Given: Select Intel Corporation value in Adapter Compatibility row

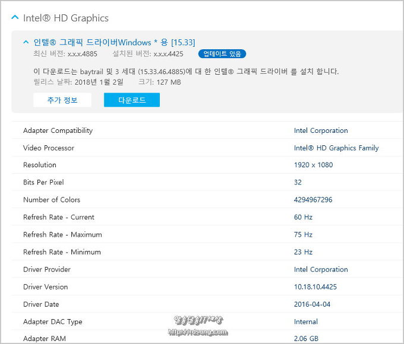Looking at the screenshot, I should 321,130.
